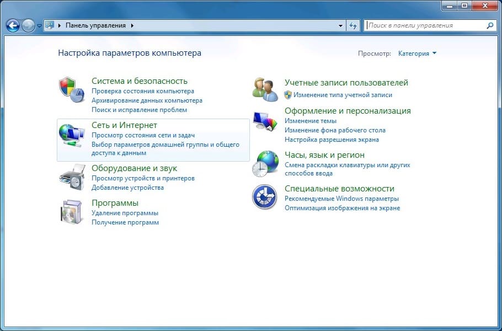Image resolution: width=502 pixels, height=331 pixels.
Task: Open the recent pages dropdown arrow
Action: click(x=39, y=25)
